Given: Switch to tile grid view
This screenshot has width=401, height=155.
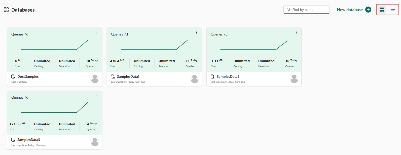Looking at the screenshot, I should (x=382, y=10).
